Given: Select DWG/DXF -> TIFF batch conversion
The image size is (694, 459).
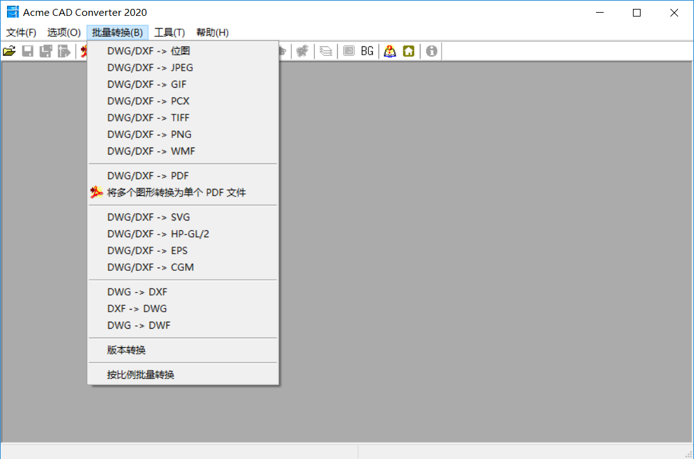Looking at the screenshot, I should (148, 118).
